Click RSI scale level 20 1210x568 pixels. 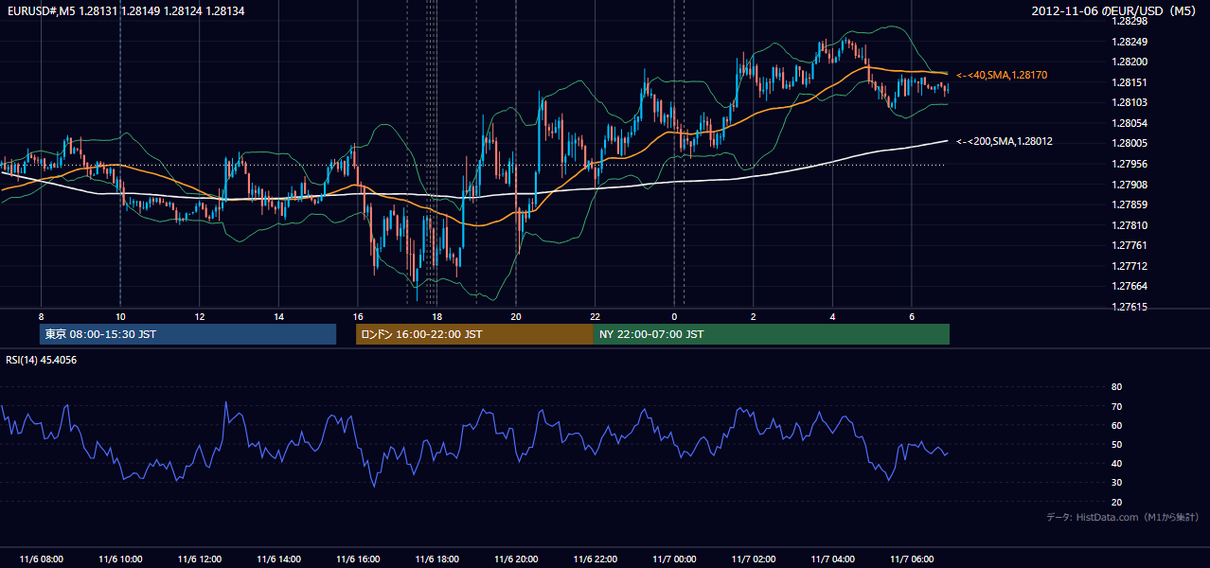(1116, 502)
